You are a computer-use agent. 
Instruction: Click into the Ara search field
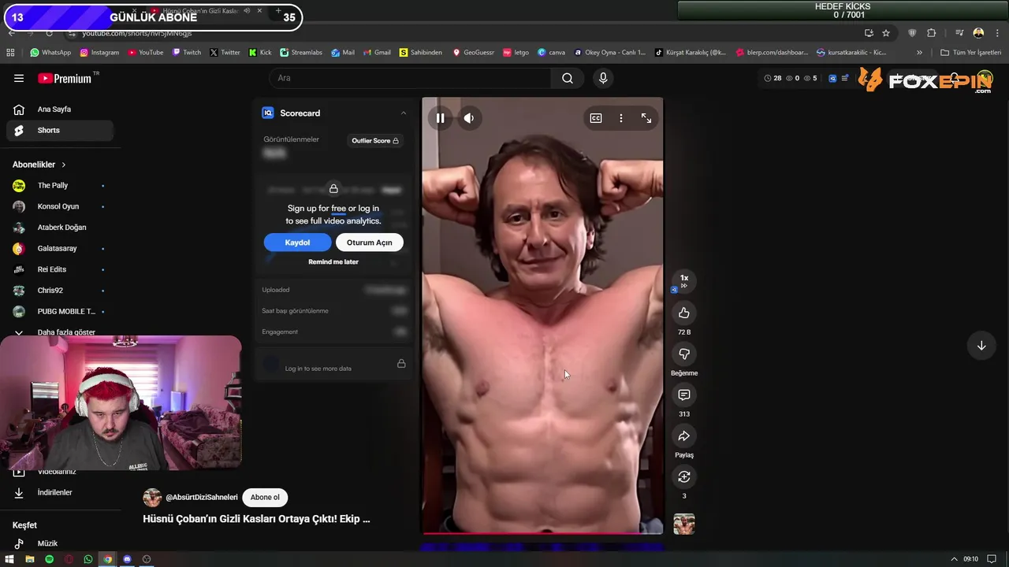click(x=410, y=78)
